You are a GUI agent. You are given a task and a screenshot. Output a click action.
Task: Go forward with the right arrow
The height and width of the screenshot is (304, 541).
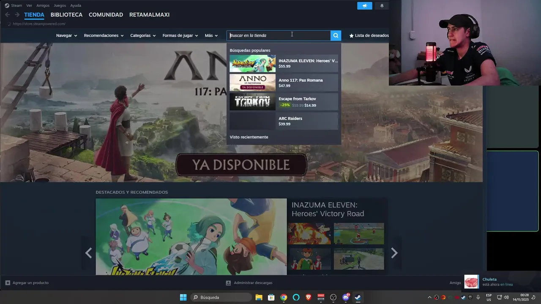click(17, 15)
